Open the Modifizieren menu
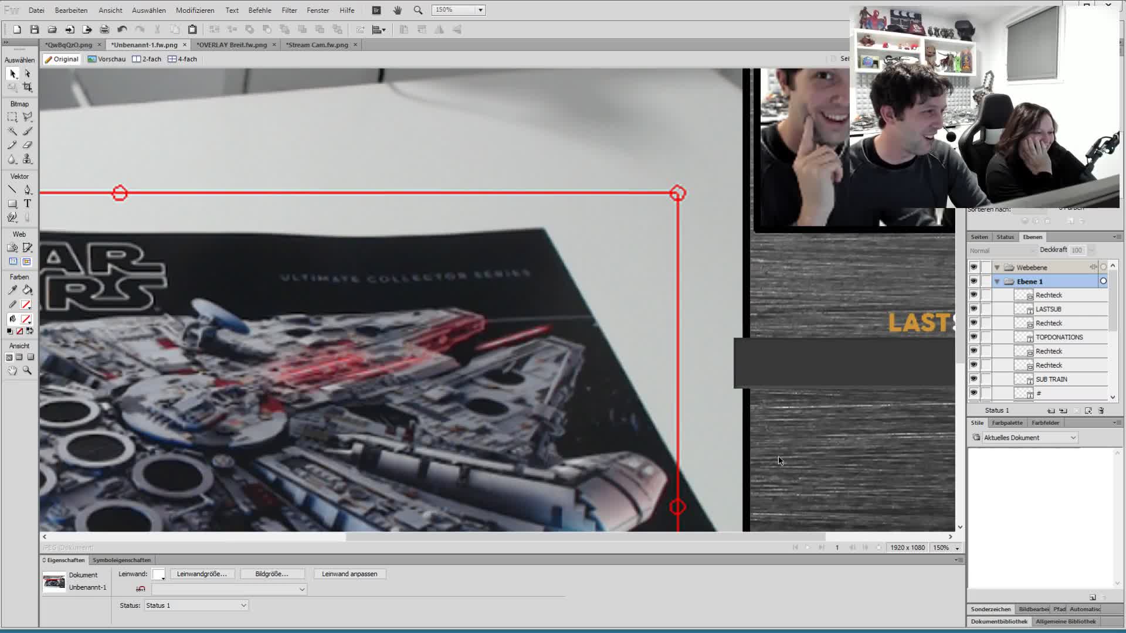This screenshot has height=633, width=1126. 195,10
